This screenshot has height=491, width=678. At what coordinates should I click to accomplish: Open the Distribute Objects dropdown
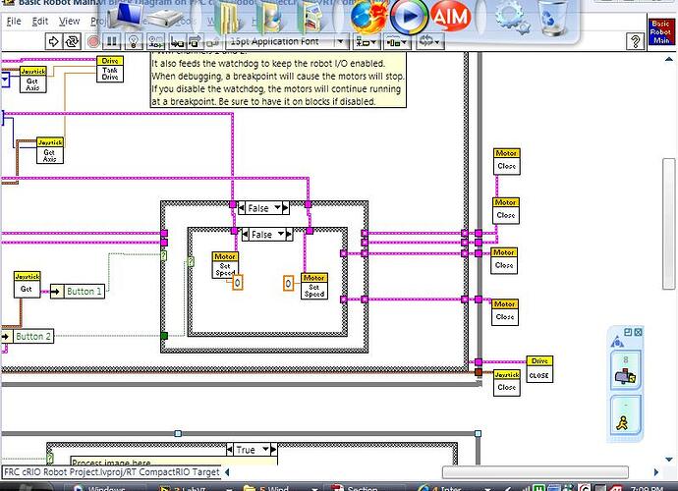click(397, 42)
